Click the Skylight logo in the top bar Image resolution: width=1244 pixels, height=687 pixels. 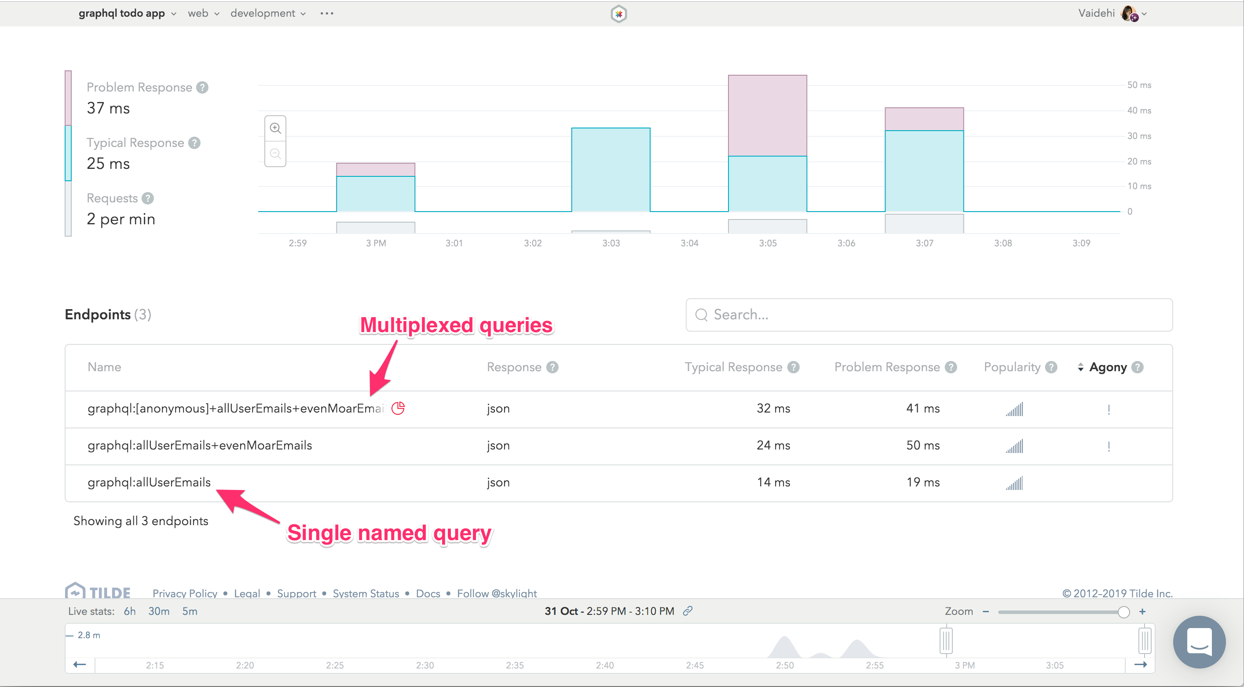[x=618, y=14]
